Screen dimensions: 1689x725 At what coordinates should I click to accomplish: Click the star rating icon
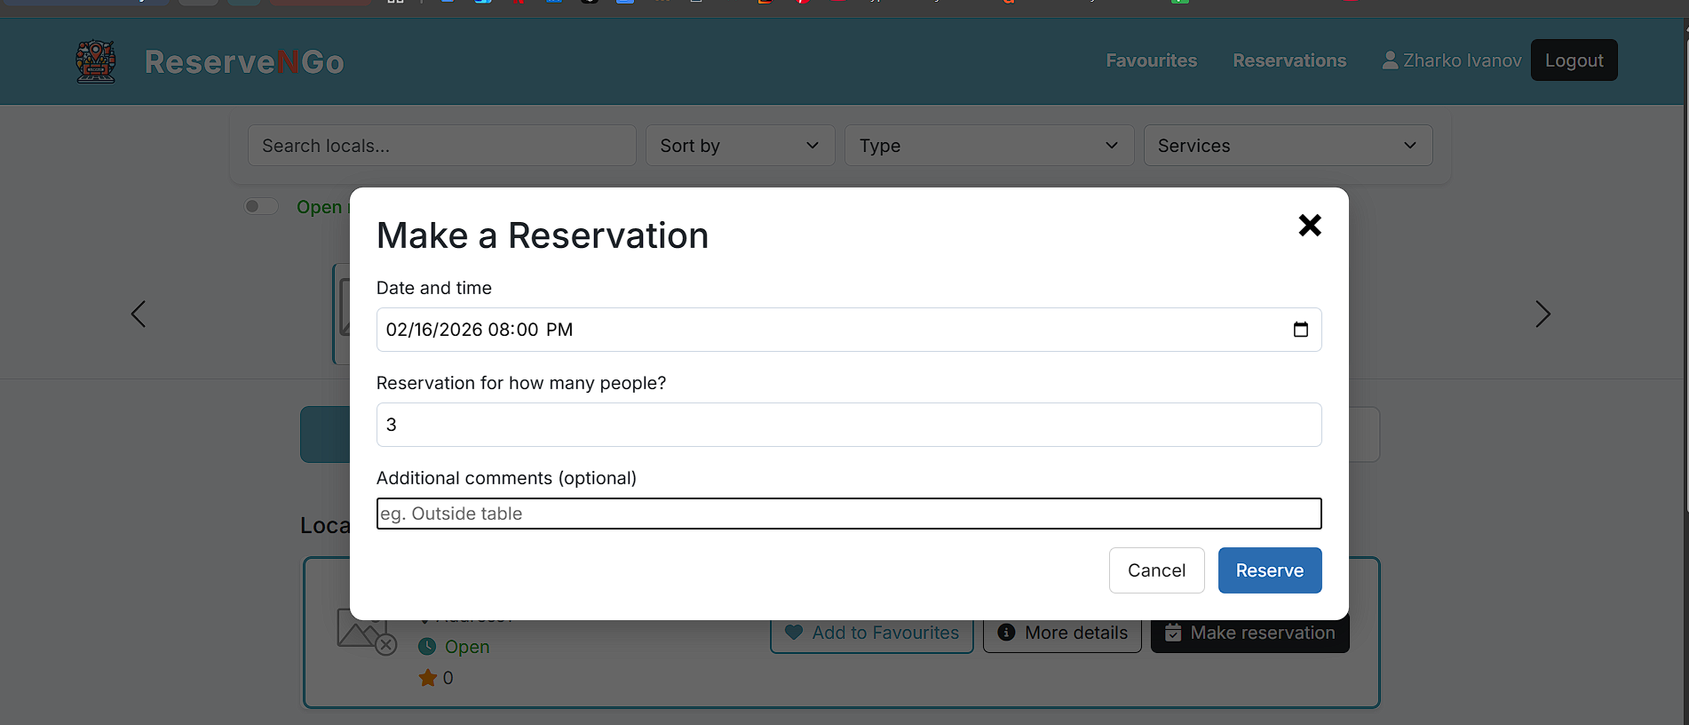pos(427,678)
